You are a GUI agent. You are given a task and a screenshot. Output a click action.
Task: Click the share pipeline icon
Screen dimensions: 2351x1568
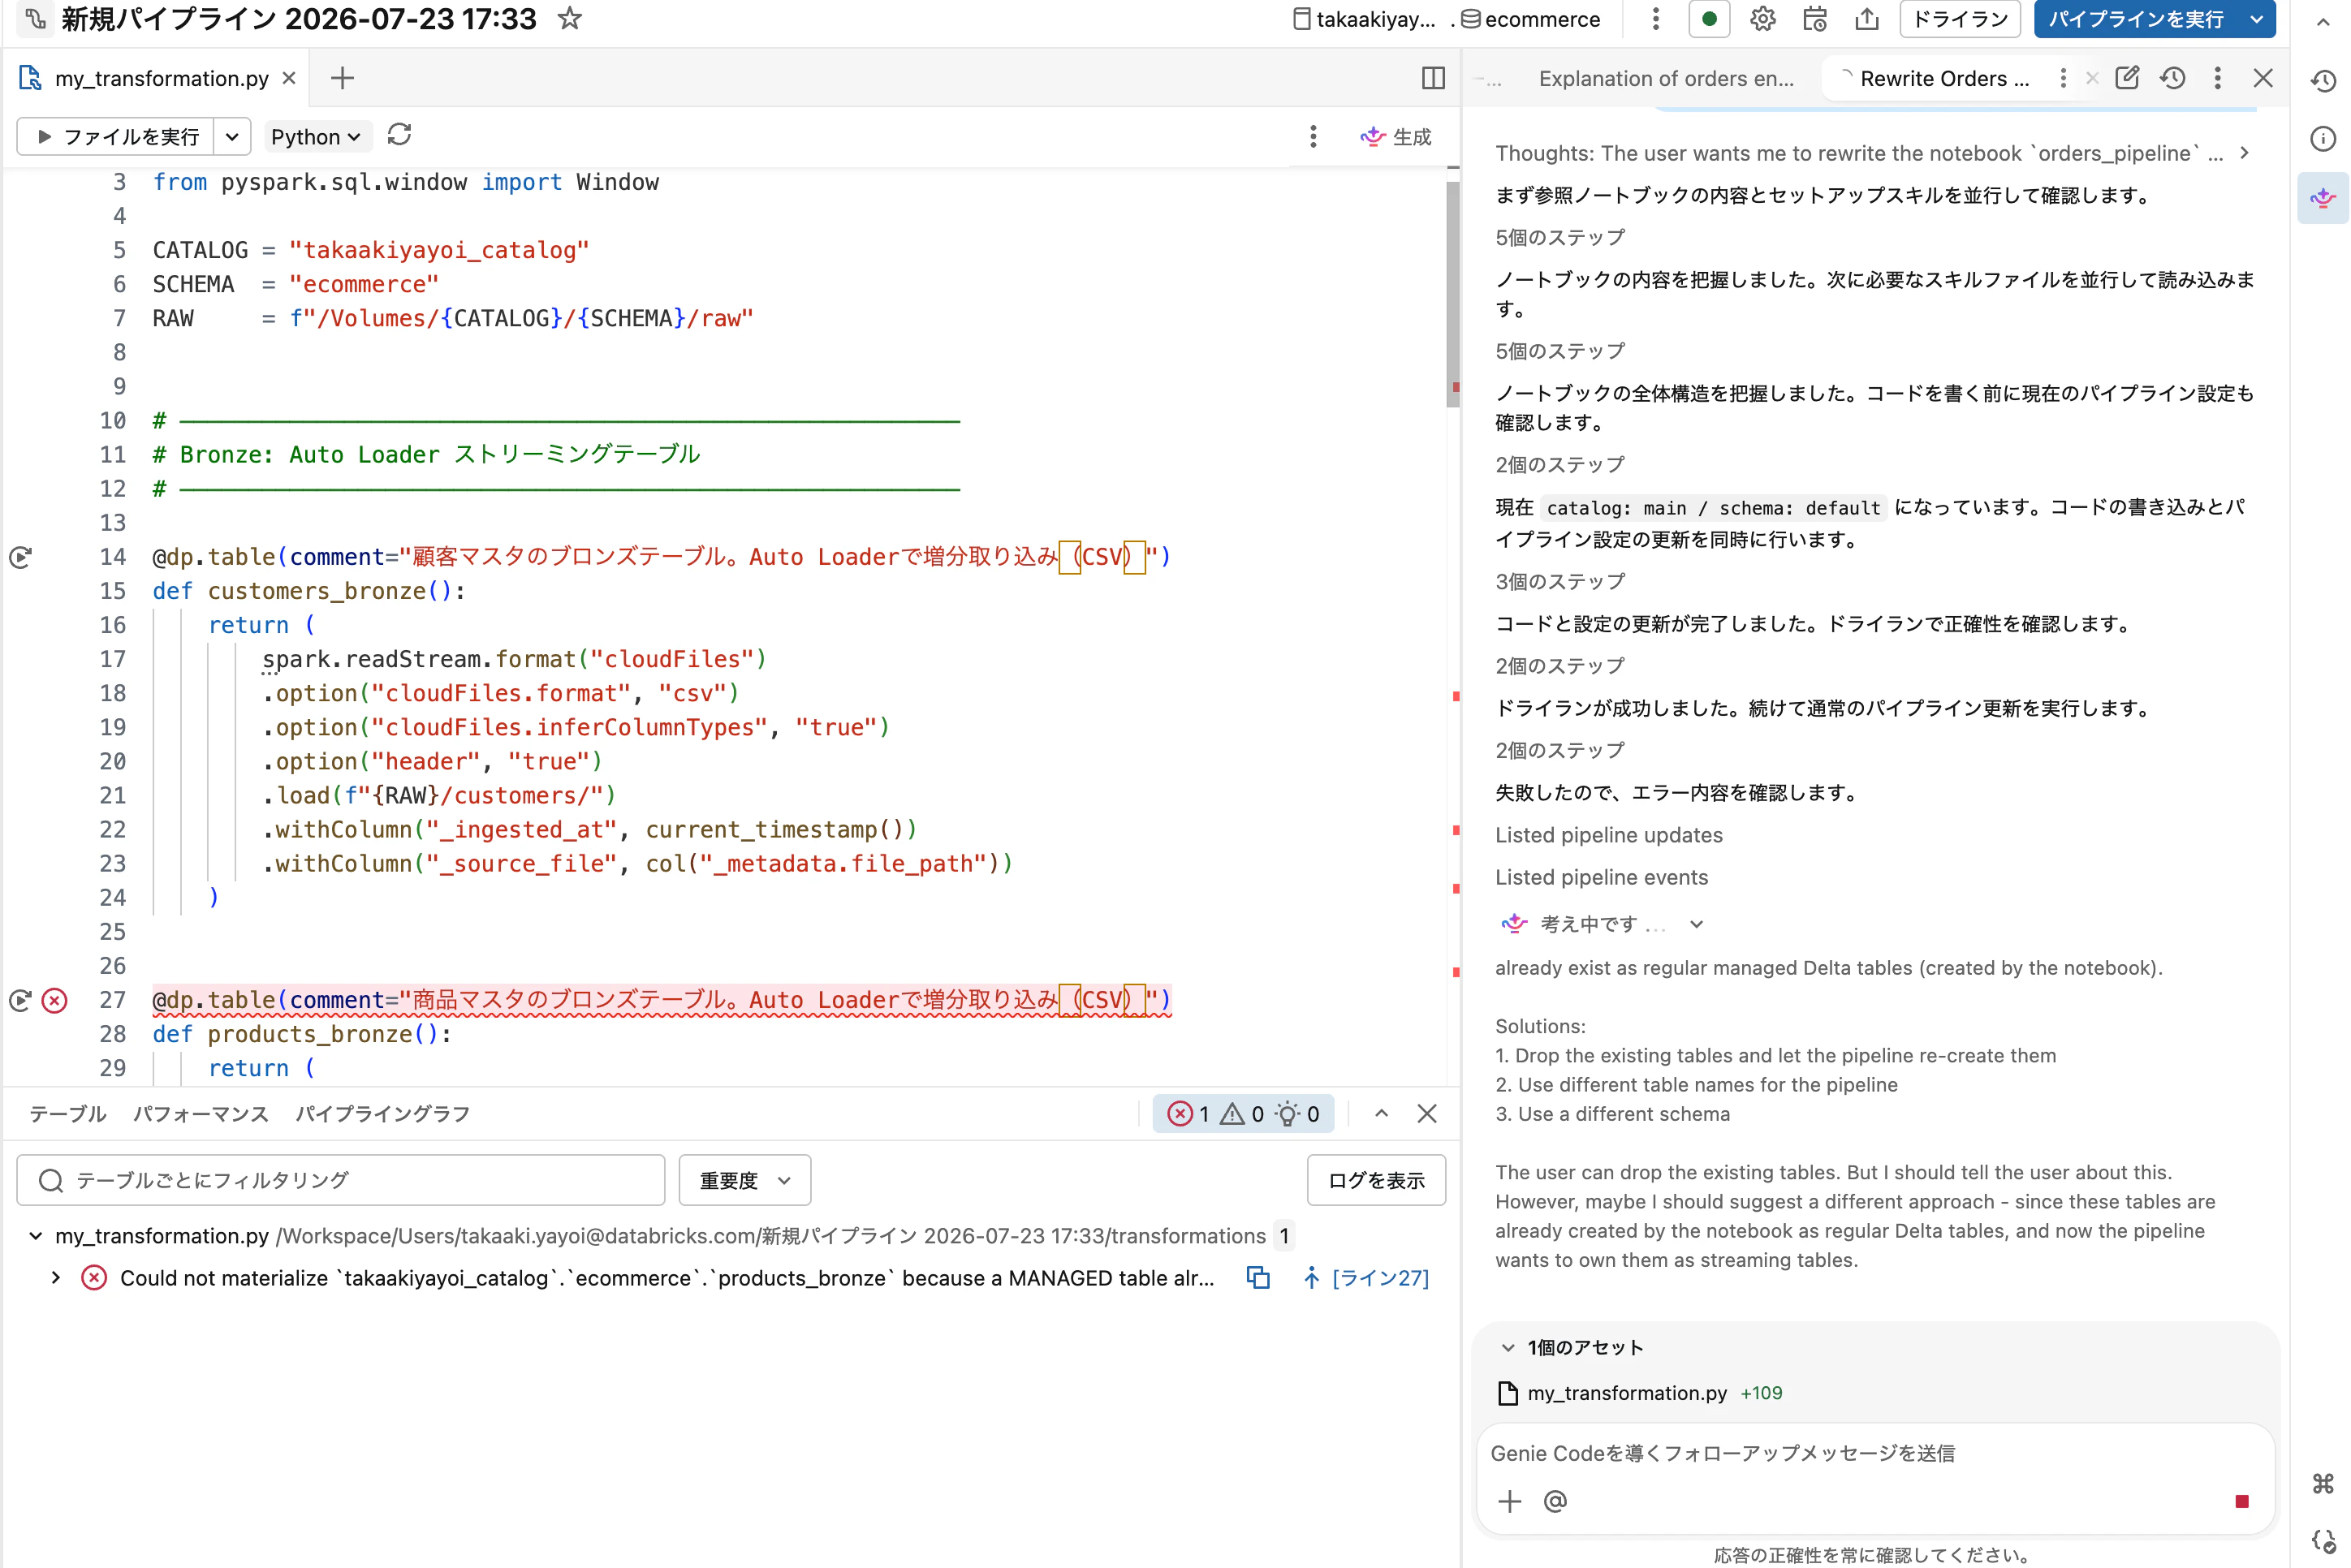pos(1867,19)
